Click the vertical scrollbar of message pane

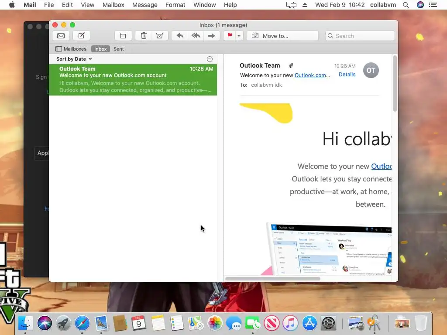coord(395,83)
